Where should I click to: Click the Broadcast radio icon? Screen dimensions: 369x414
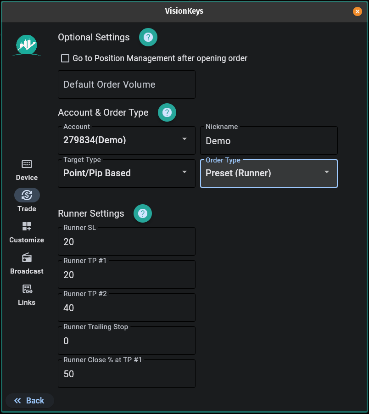[27, 257]
